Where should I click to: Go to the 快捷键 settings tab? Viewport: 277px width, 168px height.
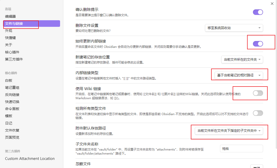[10, 38]
